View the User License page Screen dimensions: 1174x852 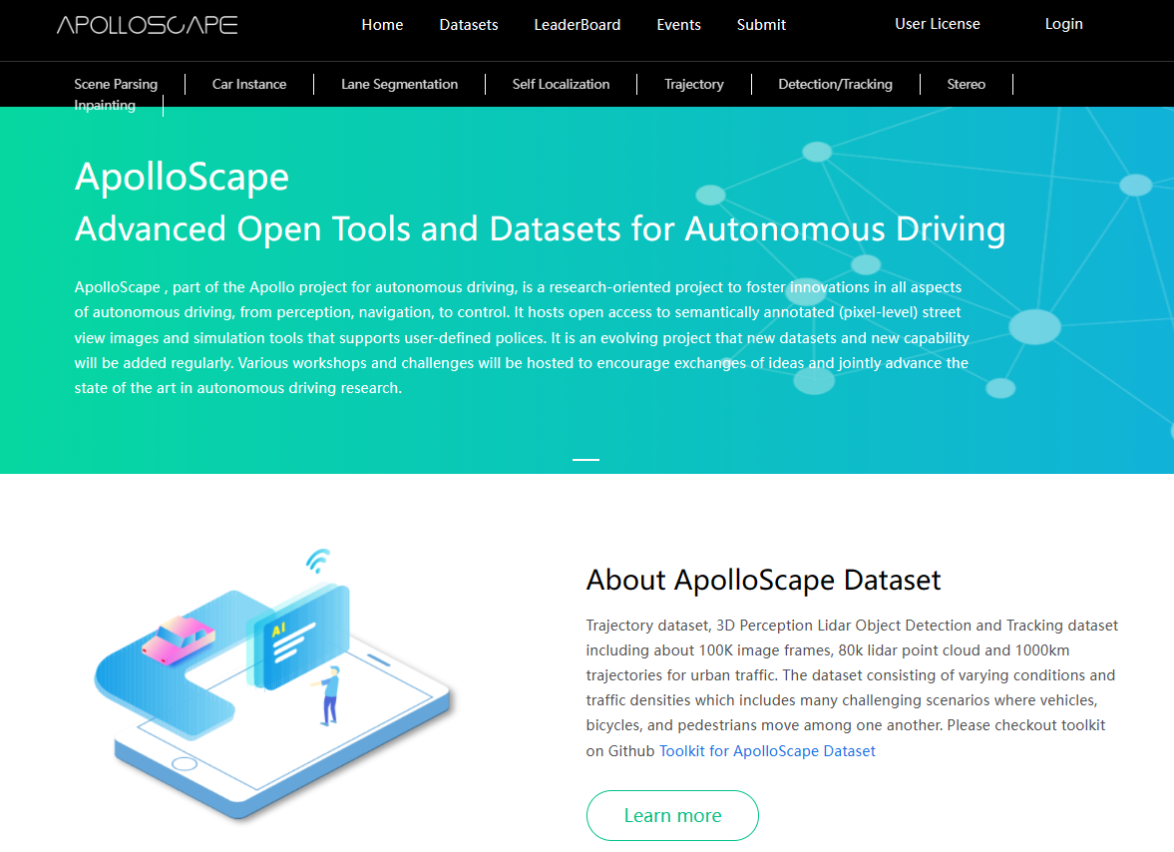pyautogui.click(x=938, y=24)
